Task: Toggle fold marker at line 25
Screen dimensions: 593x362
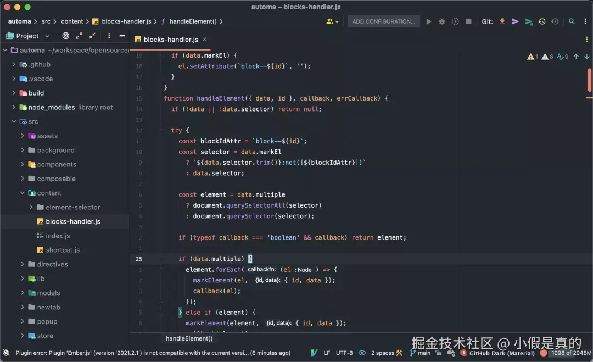Action: [161, 259]
